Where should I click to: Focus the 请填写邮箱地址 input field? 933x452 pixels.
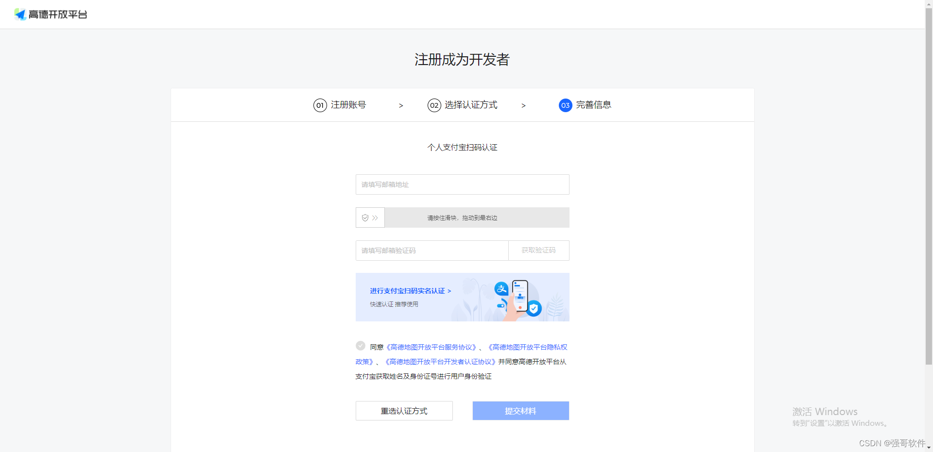point(462,184)
